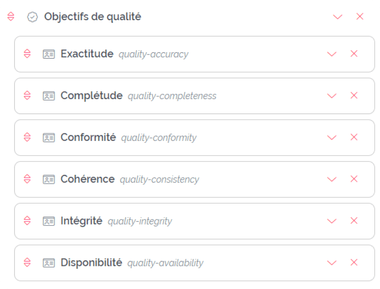Screen dimensions: 380x289
Task: Click the card icon beside Disponibilité
Action: [x=49, y=263]
